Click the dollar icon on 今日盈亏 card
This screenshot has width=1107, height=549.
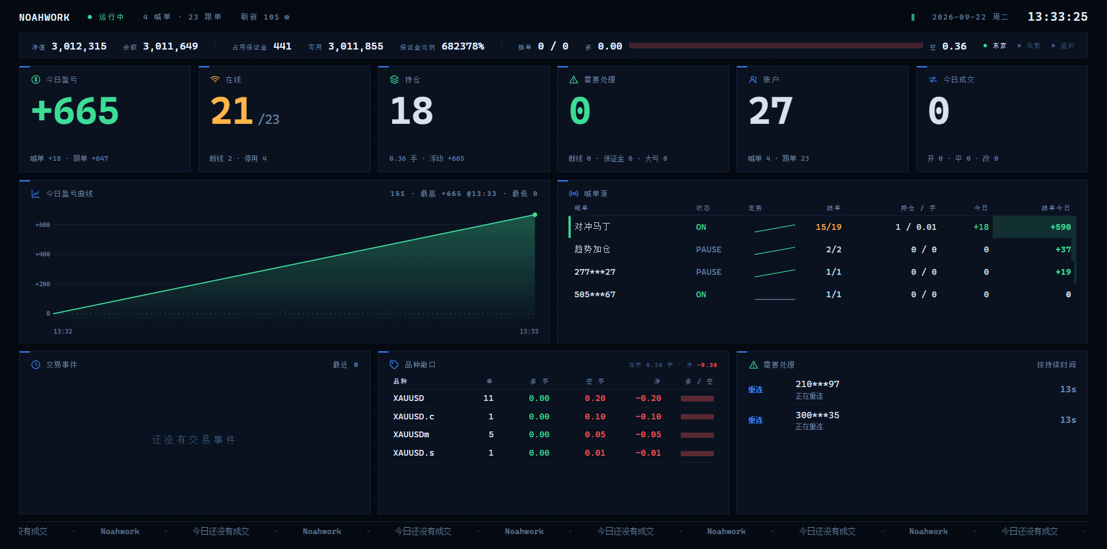tap(36, 79)
